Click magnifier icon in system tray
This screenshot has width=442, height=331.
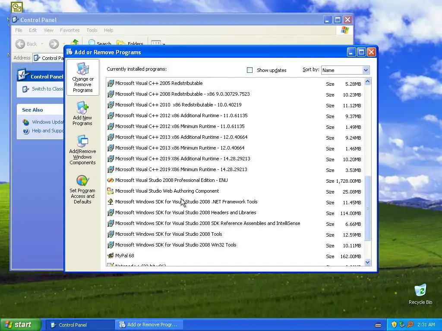coord(410,325)
